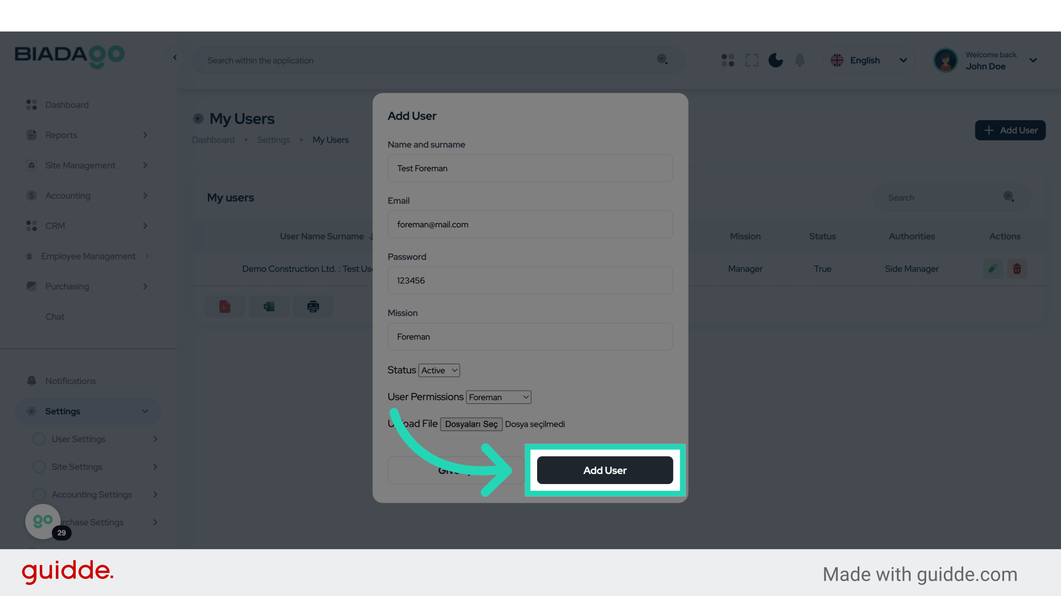Enable dark mode with the moon icon
Viewport: 1061px width, 596px height.
tap(775, 60)
